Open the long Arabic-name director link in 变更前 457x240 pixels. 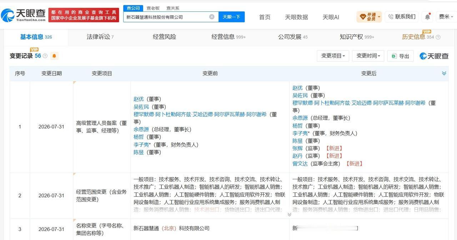(x=200, y=114)
